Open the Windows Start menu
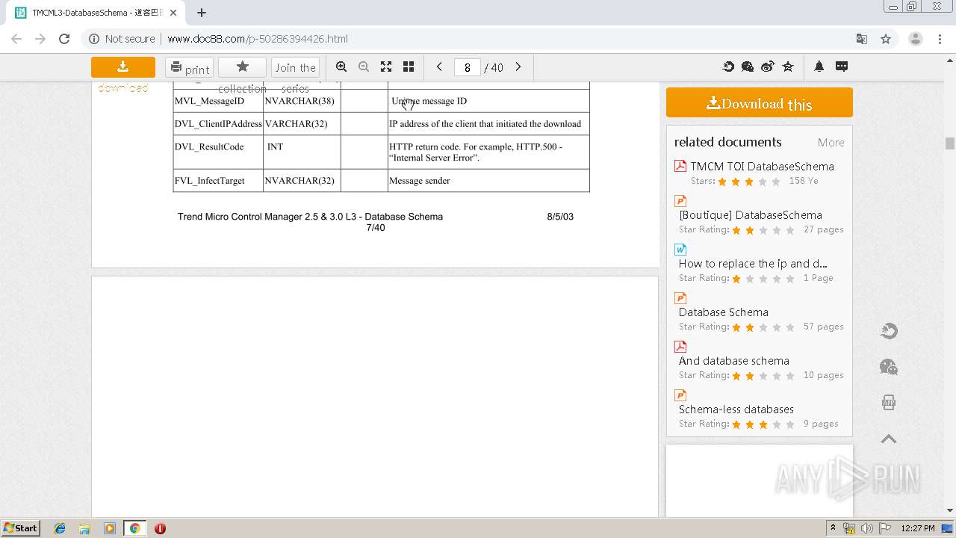The image size is (956, 538). click(21, 528)
